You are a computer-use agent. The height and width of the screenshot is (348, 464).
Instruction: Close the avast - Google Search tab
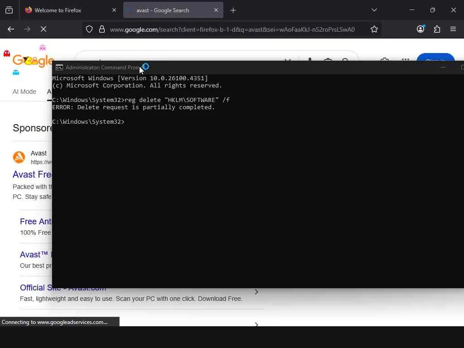216,10
